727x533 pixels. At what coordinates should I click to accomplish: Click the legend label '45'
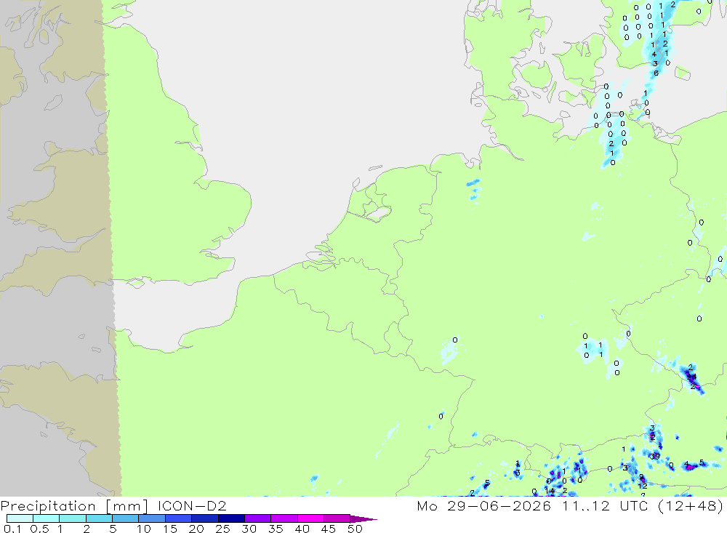[329, 529]
